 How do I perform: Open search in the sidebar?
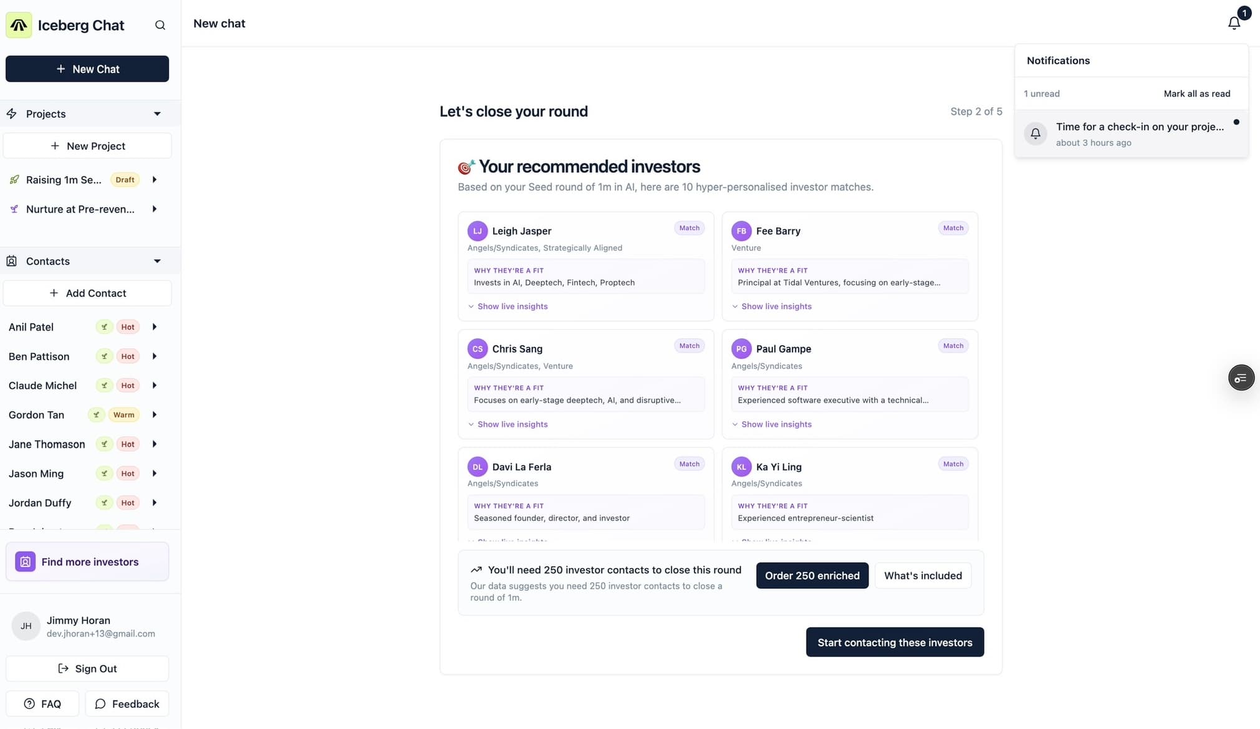pyautogui.click(x=160, y=25)
